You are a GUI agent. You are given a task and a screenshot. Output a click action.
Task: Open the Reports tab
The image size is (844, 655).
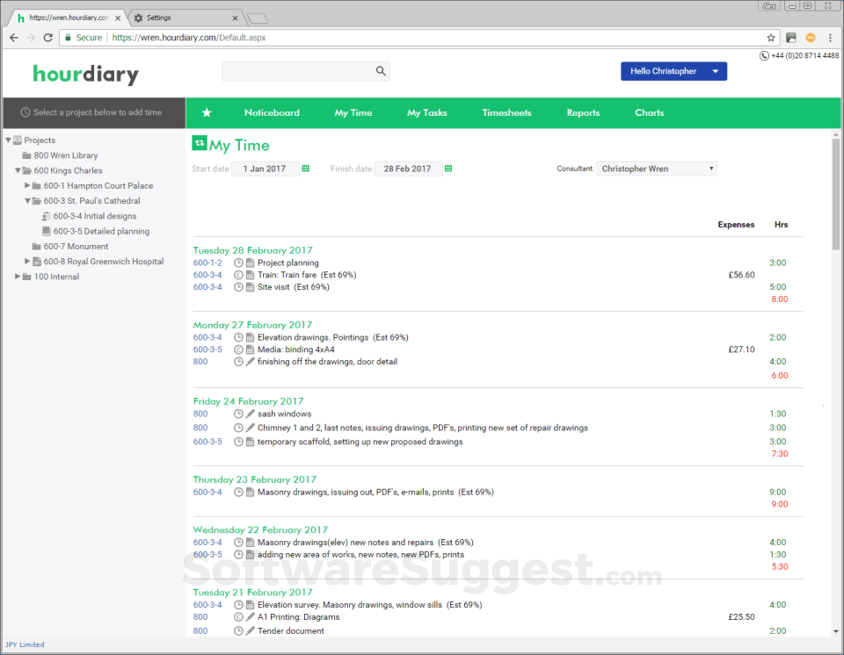click(x=583, y=112)
